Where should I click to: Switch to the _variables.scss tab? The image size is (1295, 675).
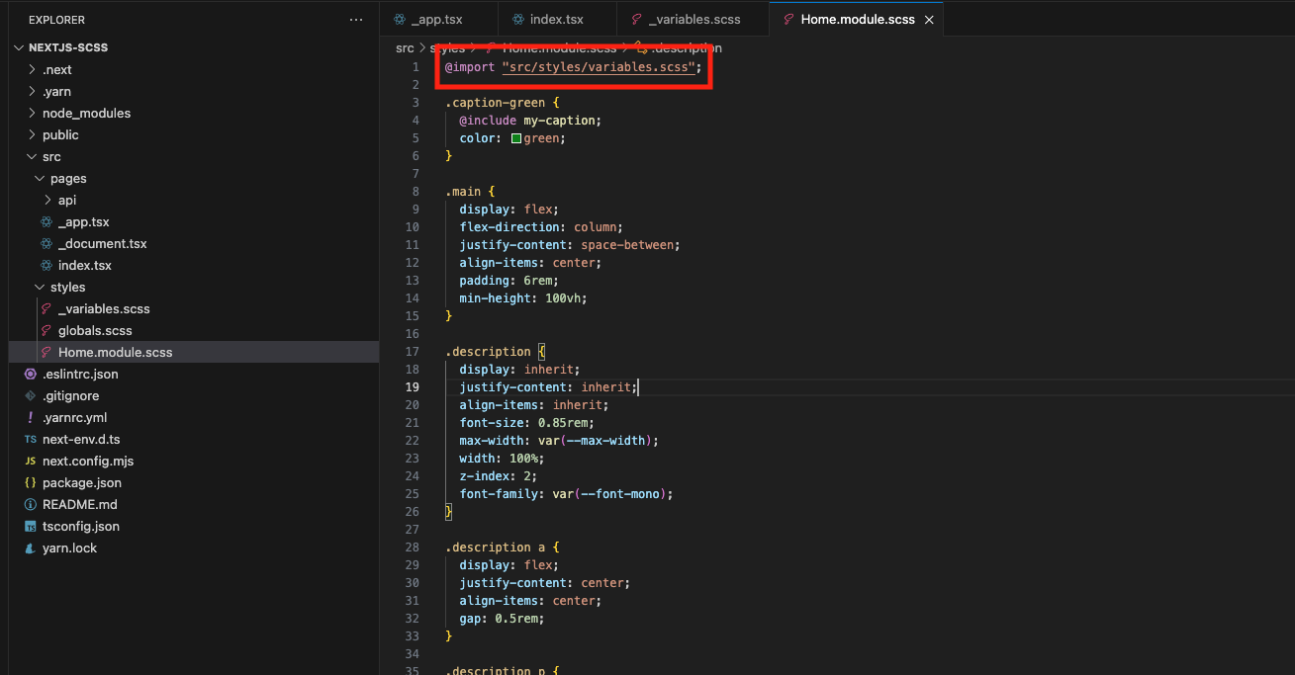point(694,20)
